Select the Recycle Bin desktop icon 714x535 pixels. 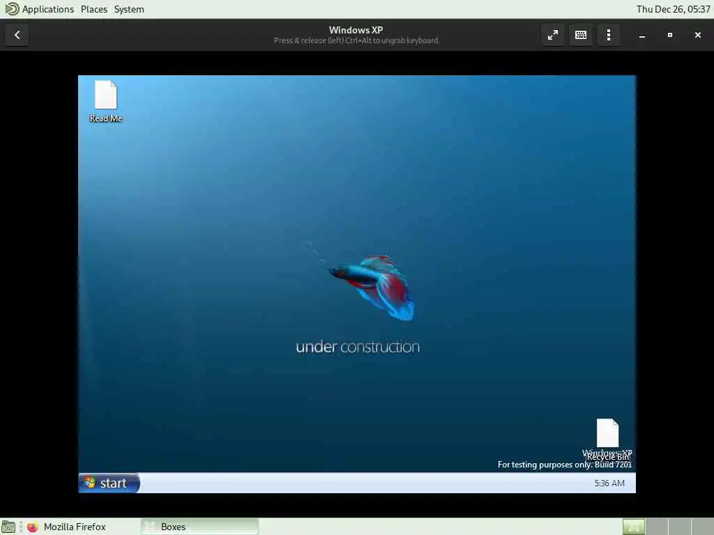click(607, 439)
